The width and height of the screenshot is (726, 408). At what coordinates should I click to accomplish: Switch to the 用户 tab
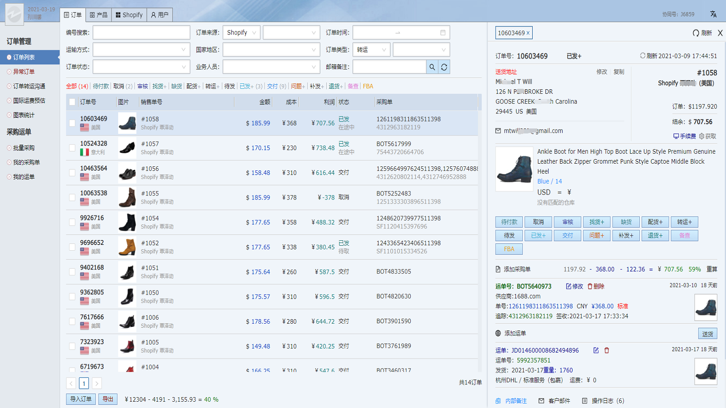click(x=160, y=15)
